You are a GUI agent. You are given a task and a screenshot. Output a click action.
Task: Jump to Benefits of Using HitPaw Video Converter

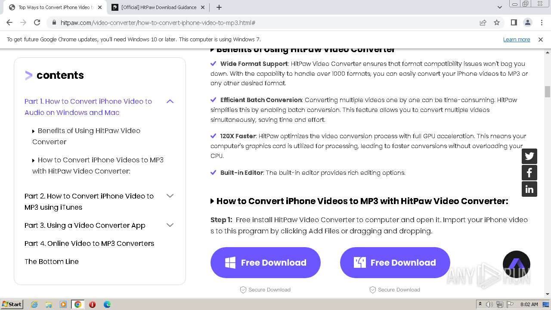click(x=87, y=136)
